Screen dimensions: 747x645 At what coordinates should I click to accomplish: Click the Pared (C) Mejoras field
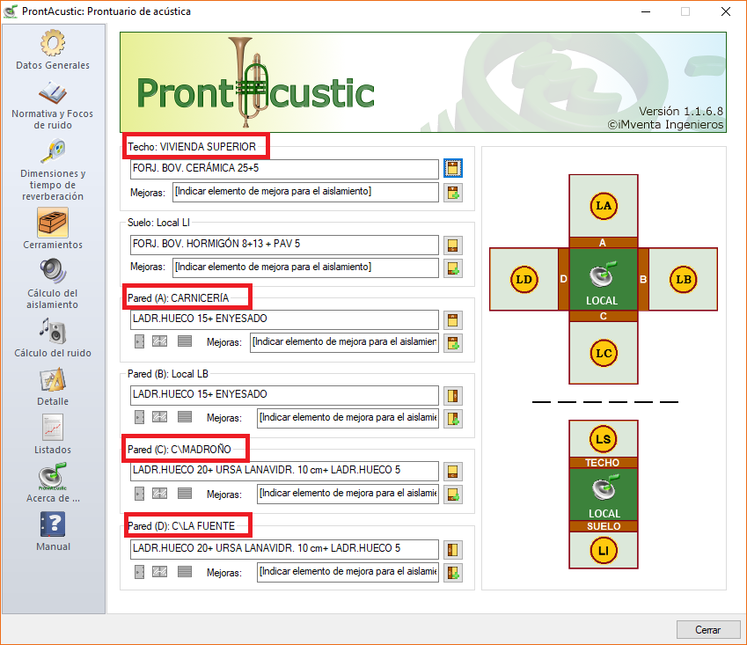(348, 494)
